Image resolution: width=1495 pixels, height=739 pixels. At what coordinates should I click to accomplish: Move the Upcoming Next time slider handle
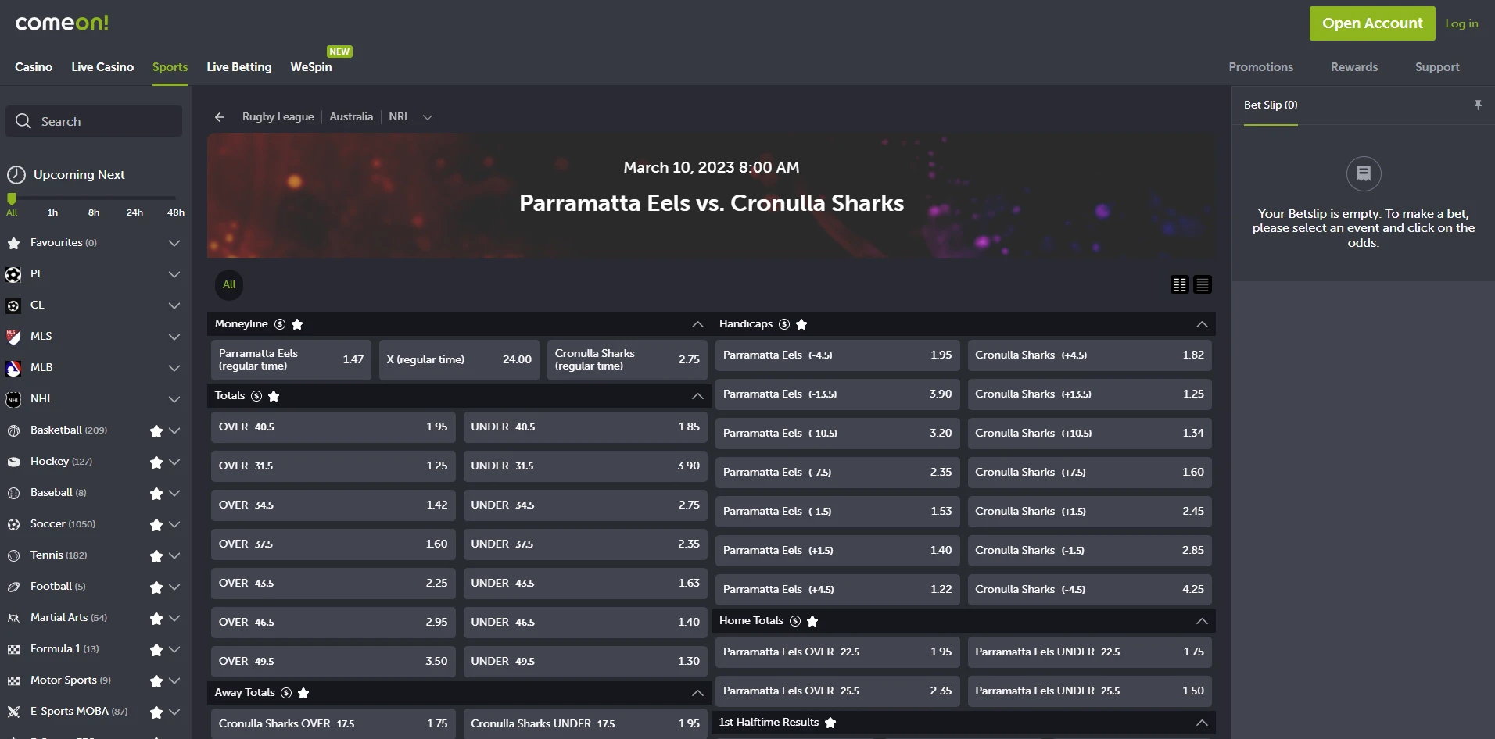point(12,199)
